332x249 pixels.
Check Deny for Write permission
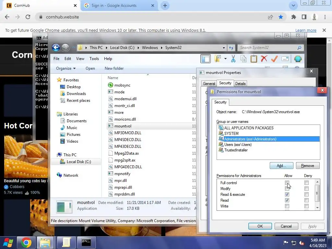pyautogui.click(x=306, y=206)
